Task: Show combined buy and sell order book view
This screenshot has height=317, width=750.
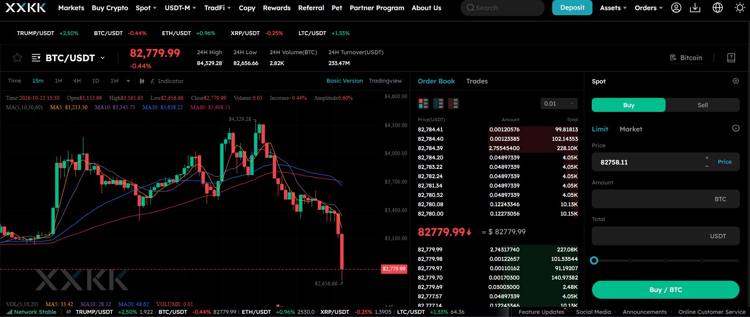Action: point(423,103)
